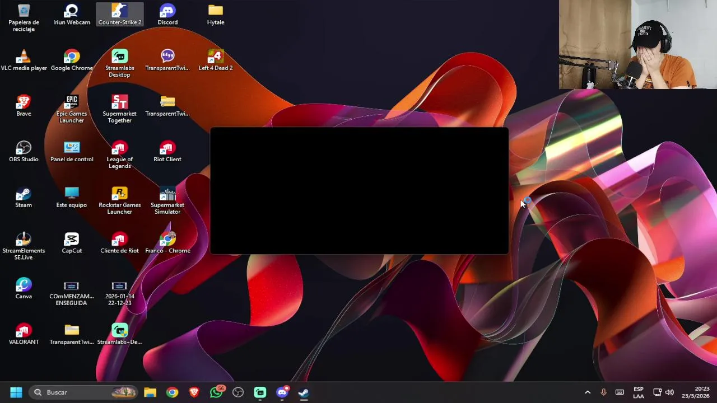Viewport: 717px width, 403px height.
Task: Select the Papelera de reciclaje desktop icon
Action: coord(24,17)
